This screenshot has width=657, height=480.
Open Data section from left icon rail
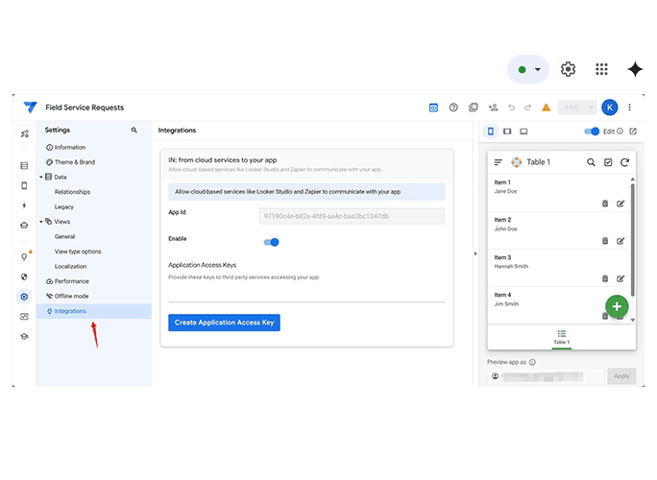coord(24,165)
